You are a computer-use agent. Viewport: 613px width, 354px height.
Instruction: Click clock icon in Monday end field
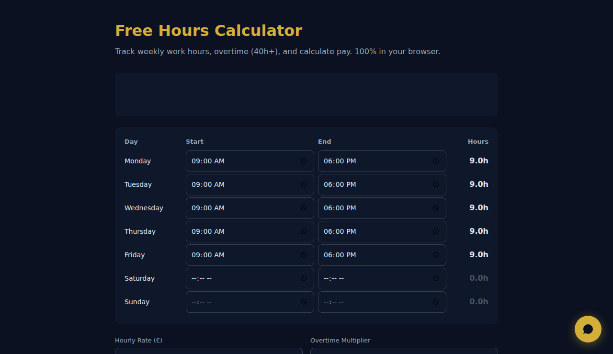[x=436, y=161]
